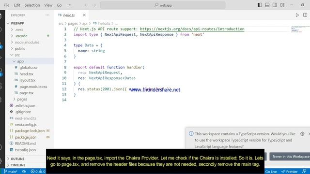Click line number 8 in the gutter
This screenshot has height=174, width=310.
pyautogui.click(x=65, y=67)
